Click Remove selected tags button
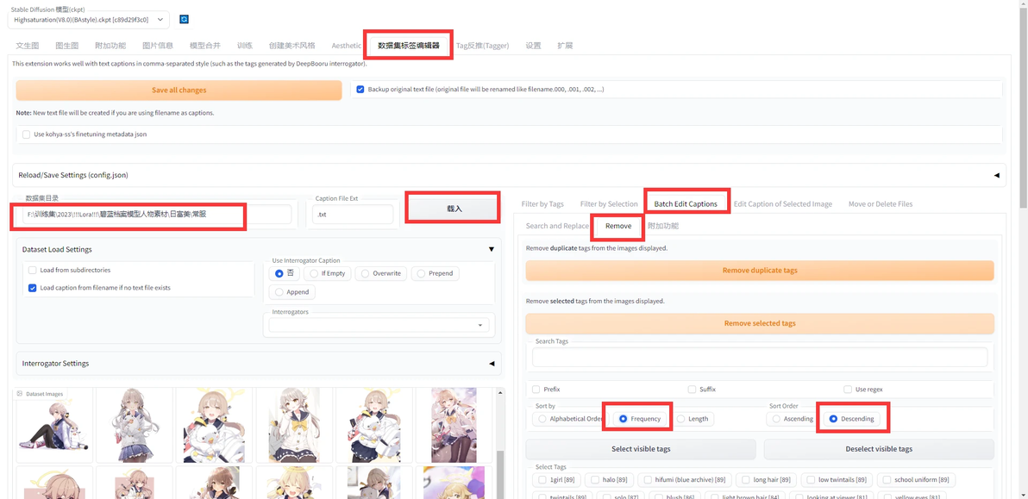1028x499 pixels. [760, 323]
